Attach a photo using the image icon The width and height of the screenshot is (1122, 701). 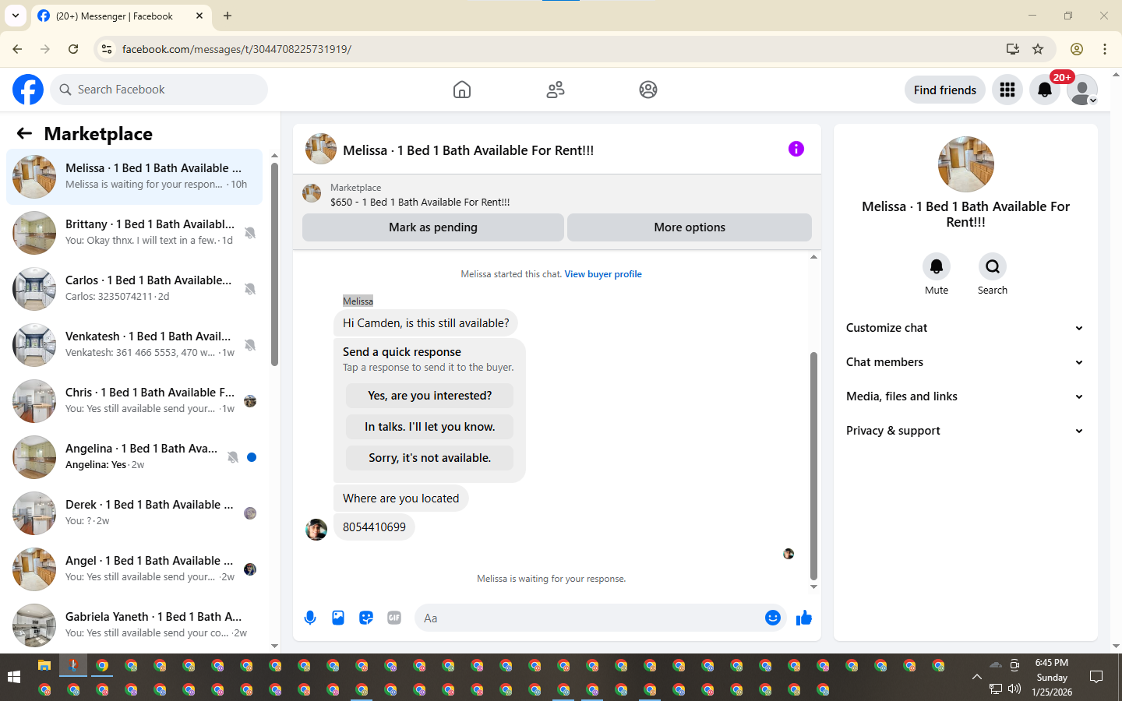(338, 618)
